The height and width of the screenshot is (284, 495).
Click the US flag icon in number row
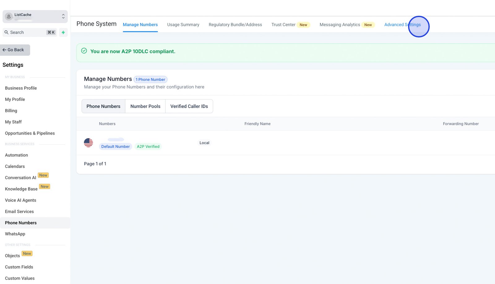tap(88, 143)
